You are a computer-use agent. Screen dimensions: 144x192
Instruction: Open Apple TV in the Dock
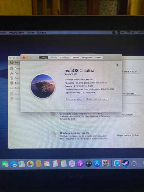[x=88, y=163]
